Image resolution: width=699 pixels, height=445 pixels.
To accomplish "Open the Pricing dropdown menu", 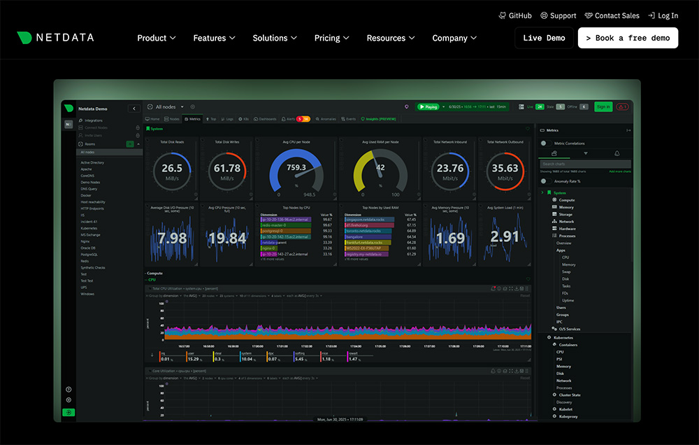I will pyautogui.click(x=331, y=38).
